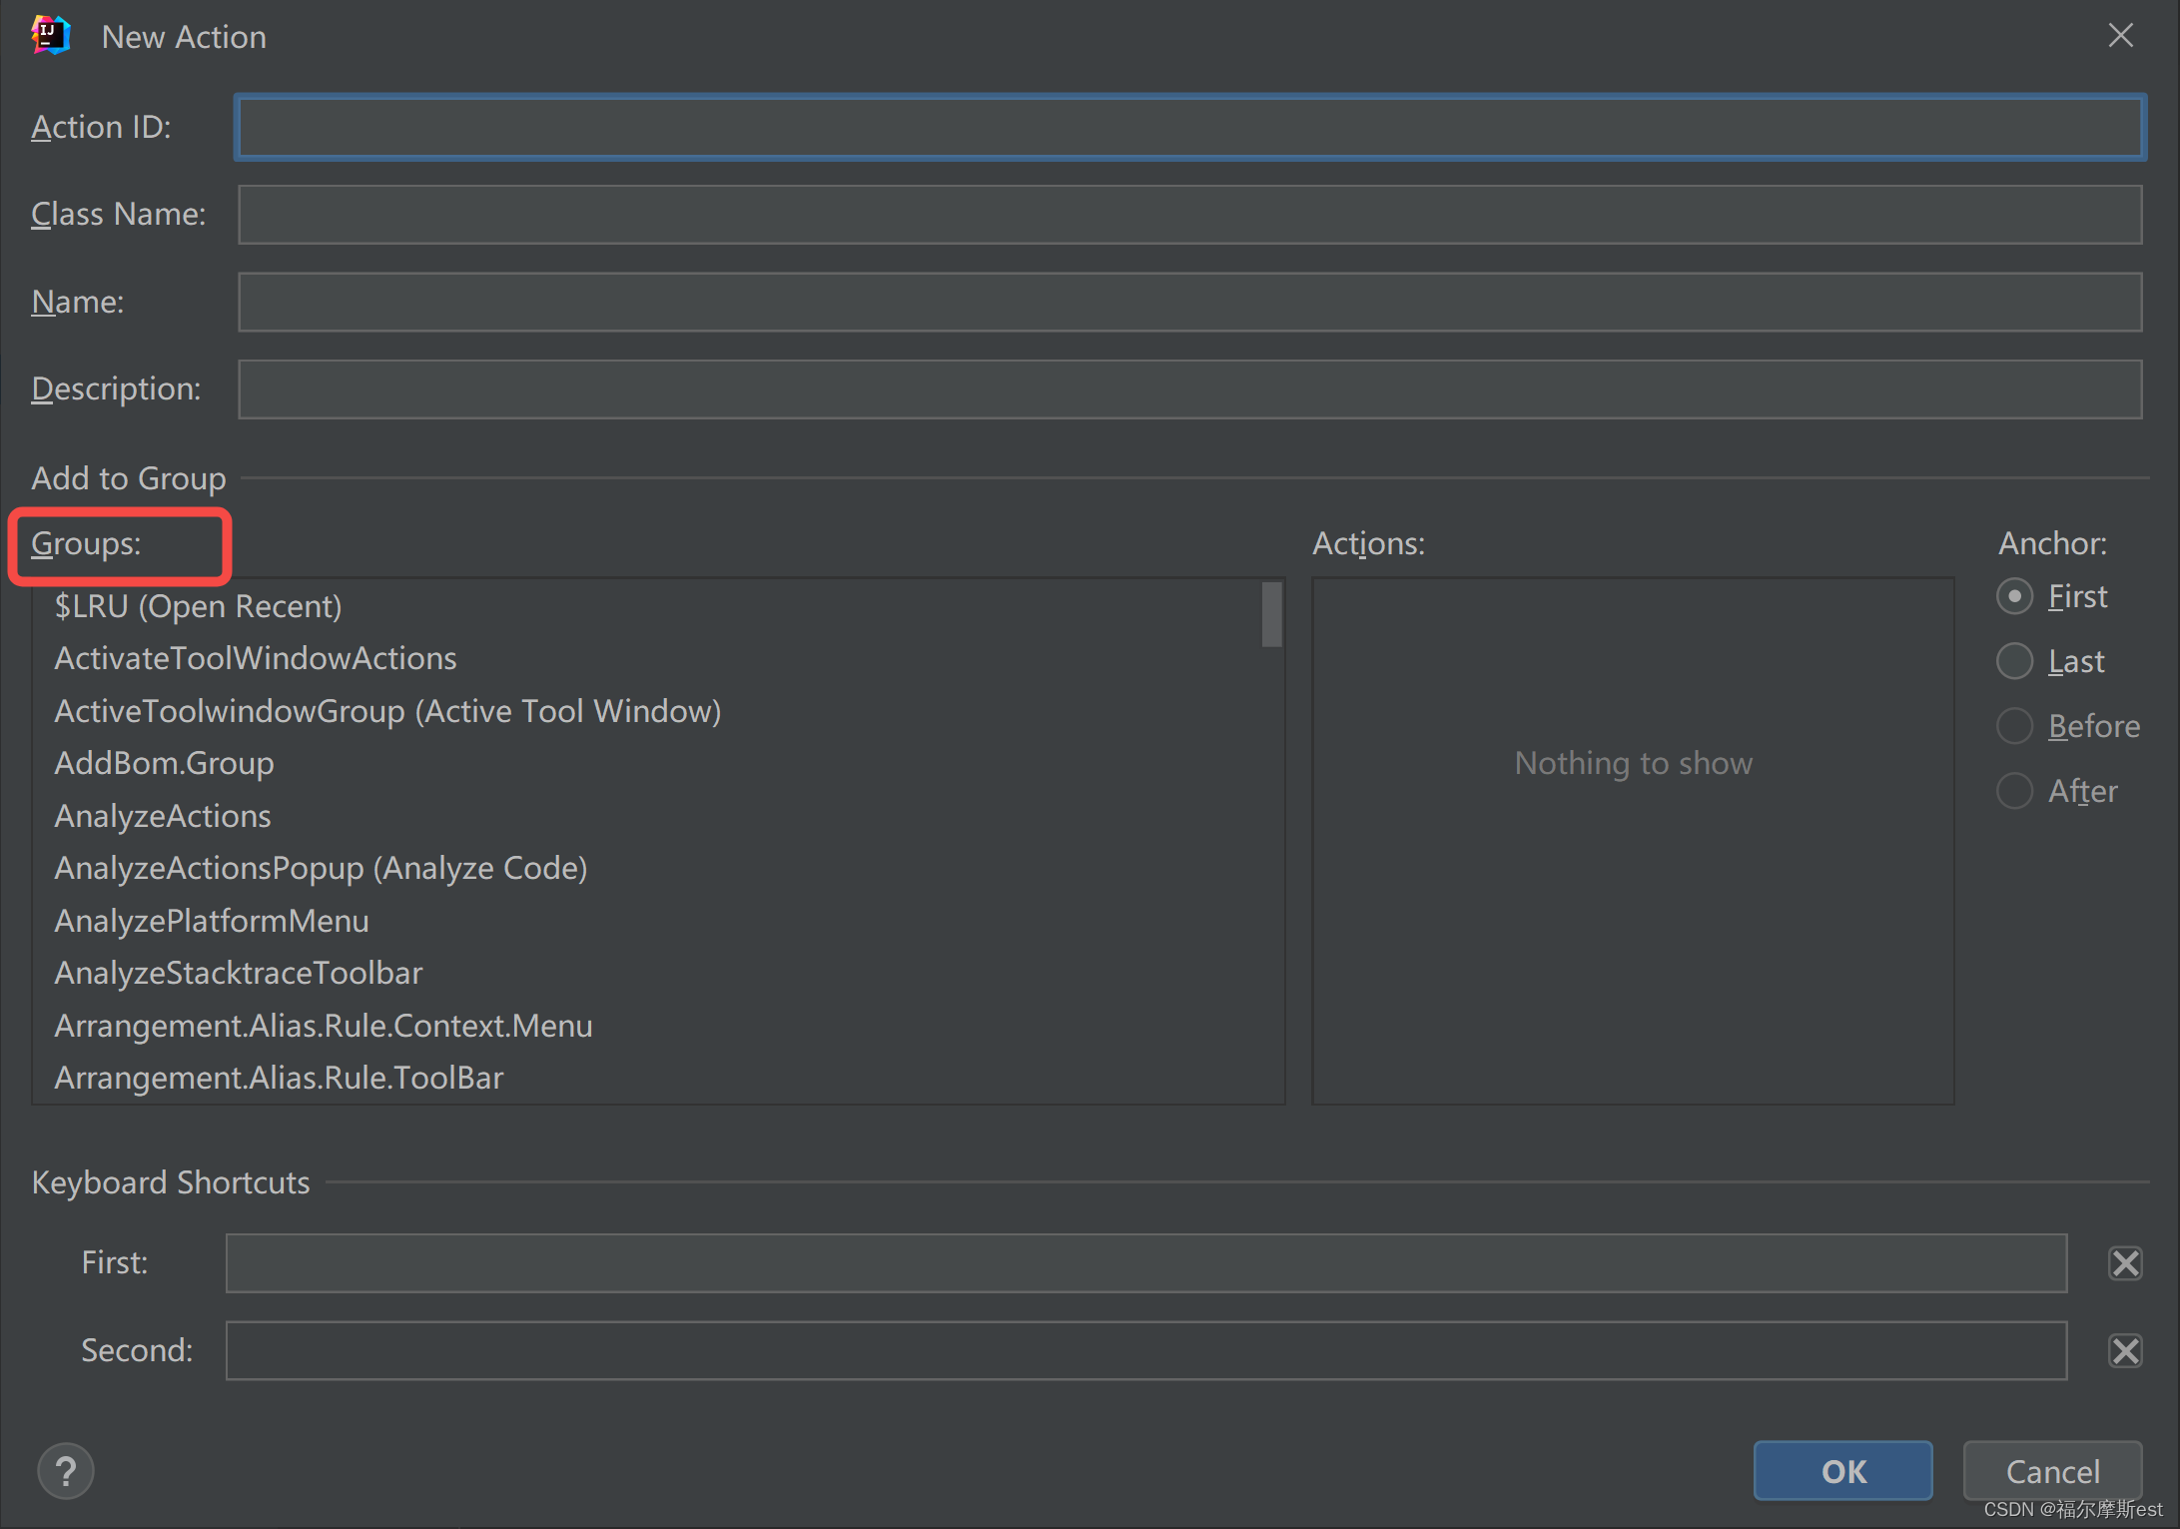2180x1529 pixels.
Task: Clear the First keyboard shortcut
Action: click(x=2124, y=1262)
